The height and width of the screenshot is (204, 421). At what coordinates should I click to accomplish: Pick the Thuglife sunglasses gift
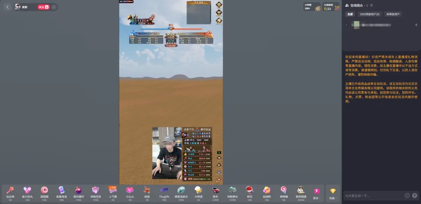tap(164, 191)
